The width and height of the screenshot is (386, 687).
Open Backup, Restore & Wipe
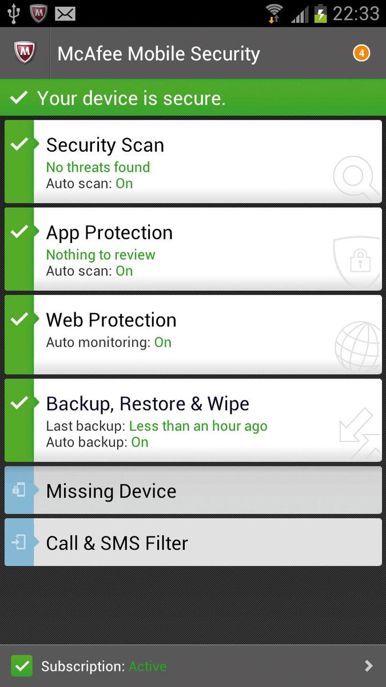[x=193, y=420]
